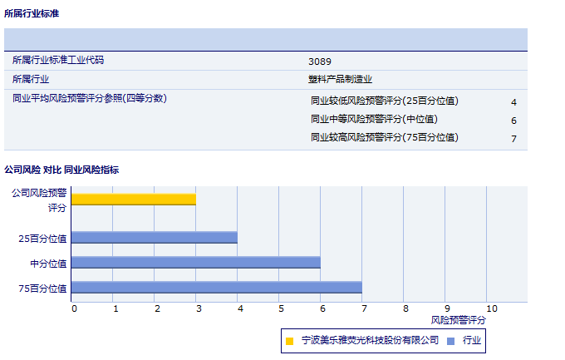Select the blue 75百分位值 bar
Screen dimensions: 565x360
[216, 288]
